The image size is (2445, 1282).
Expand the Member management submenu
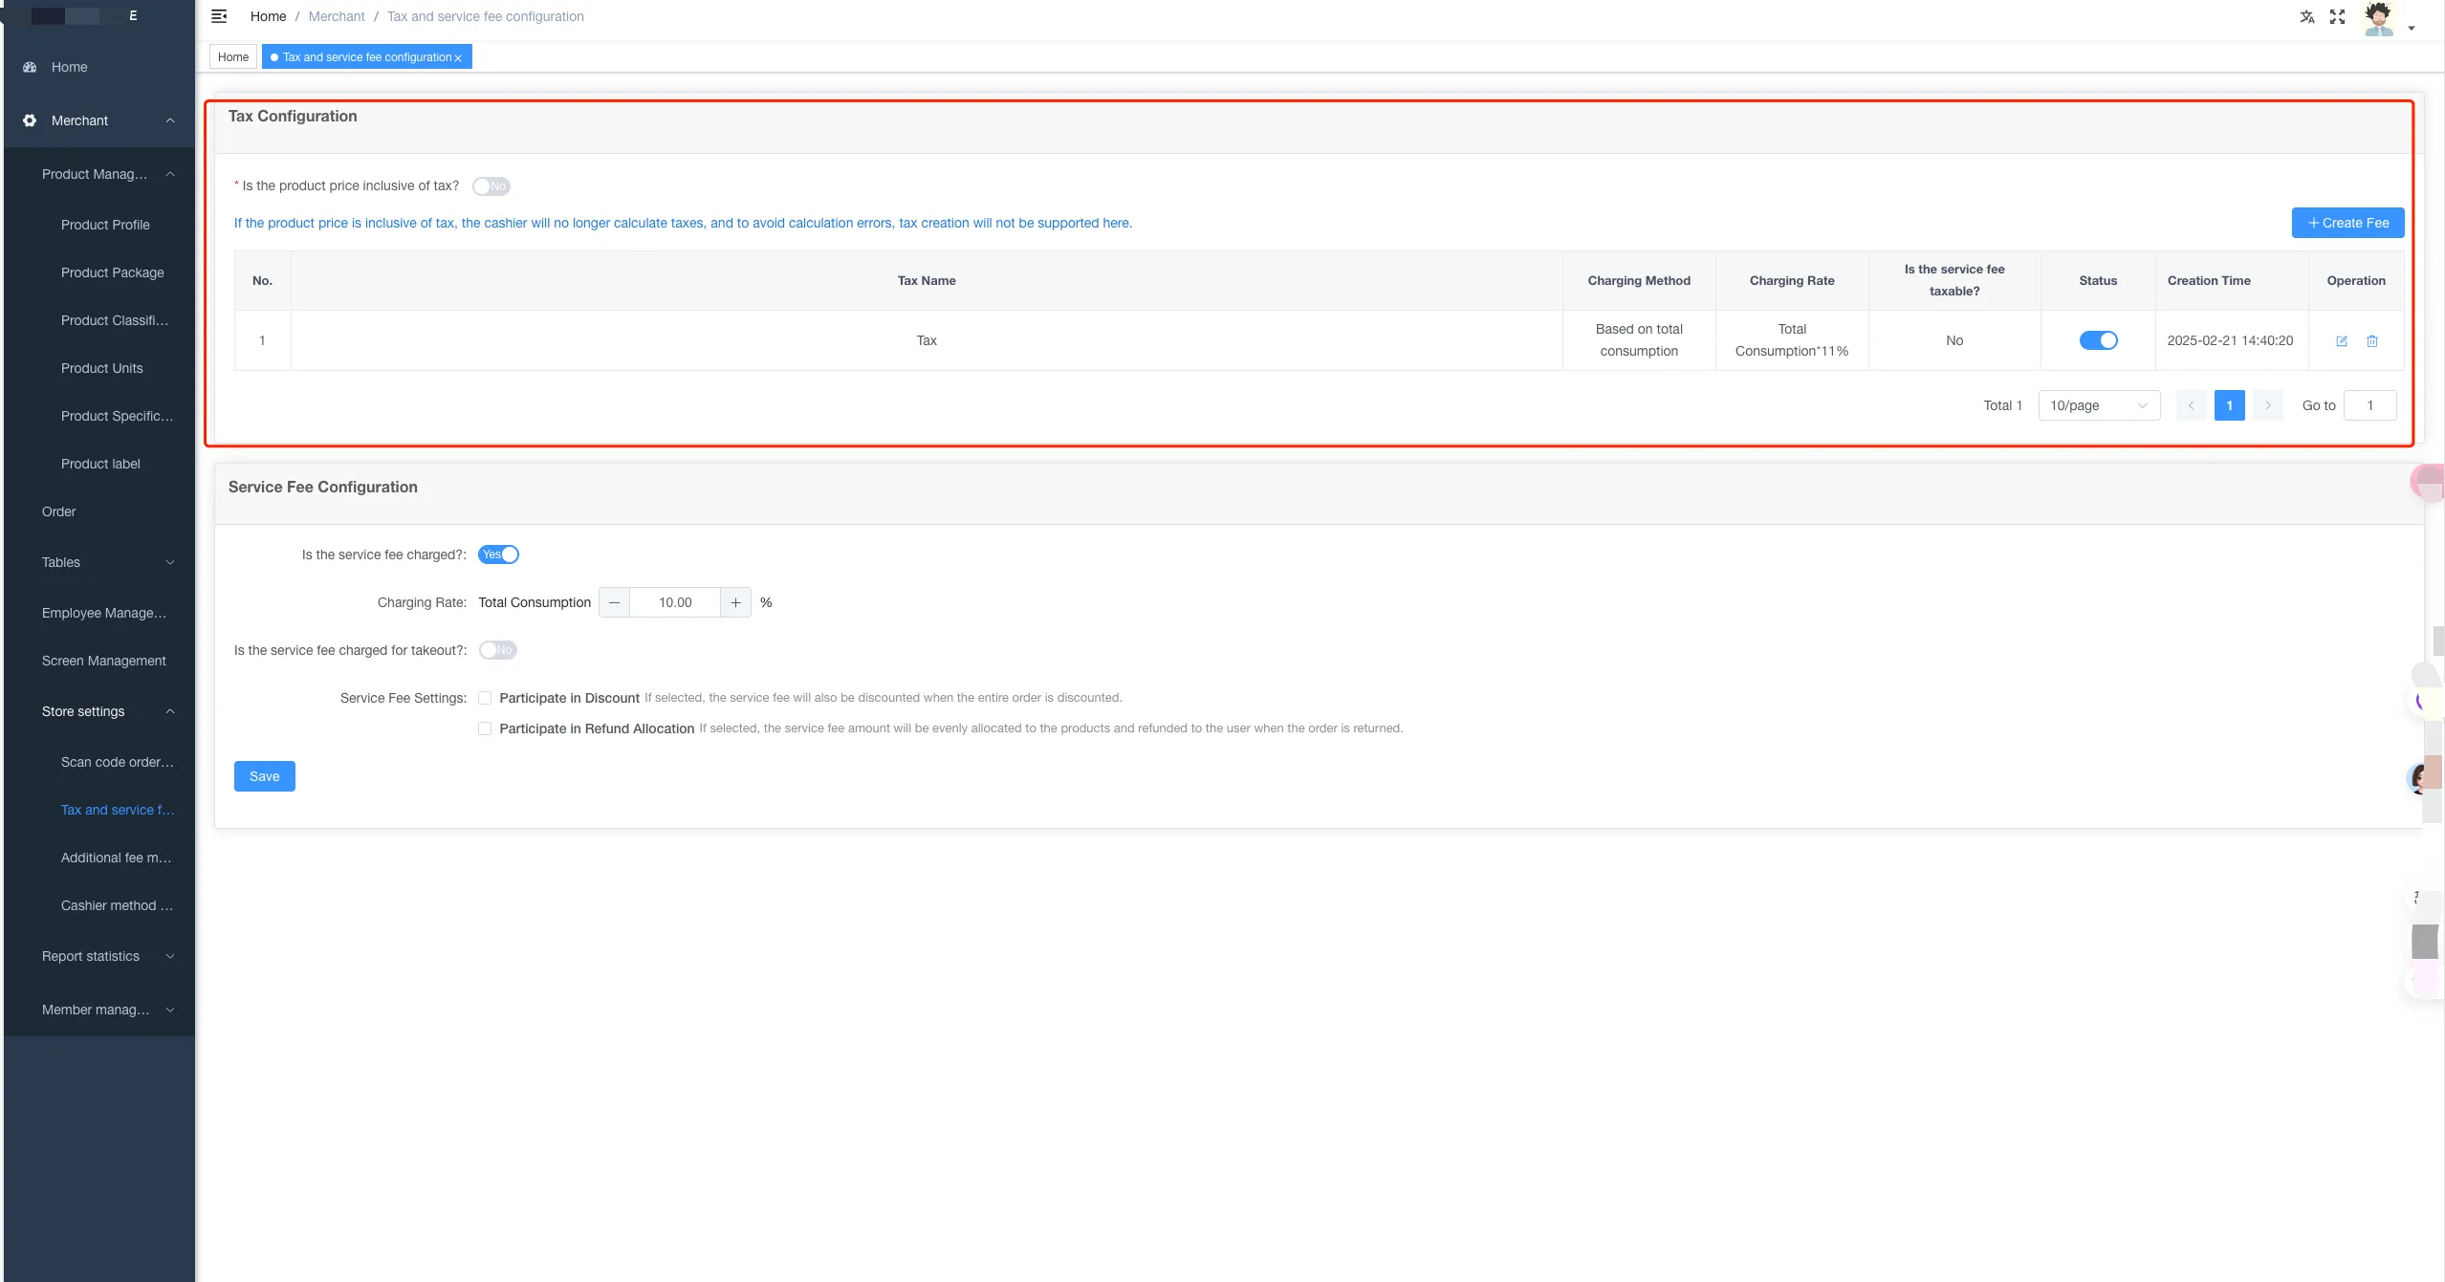coord(170,1010)
